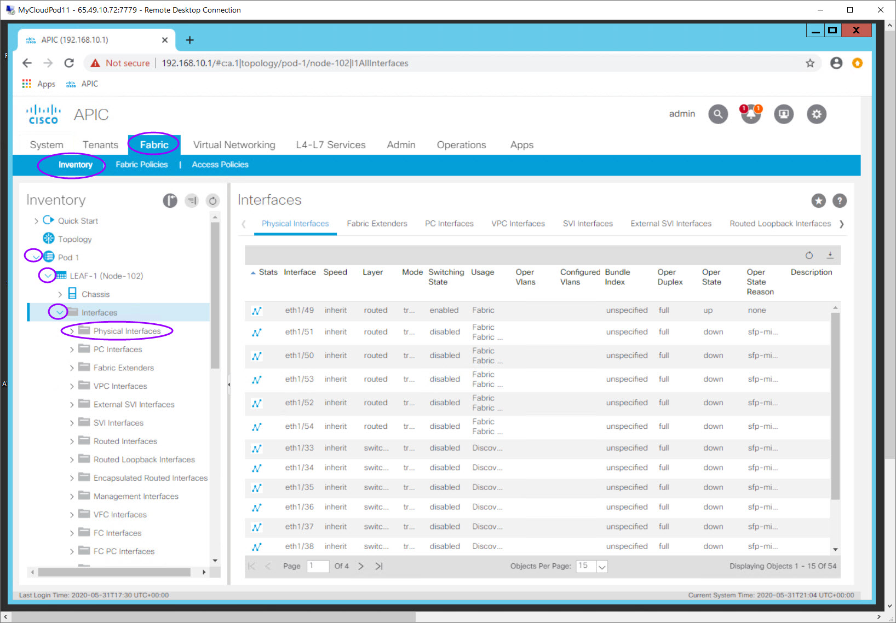Open stats for interface eth1/38
The width and height of the screenshot is (896, 623).
pos(256,547)
